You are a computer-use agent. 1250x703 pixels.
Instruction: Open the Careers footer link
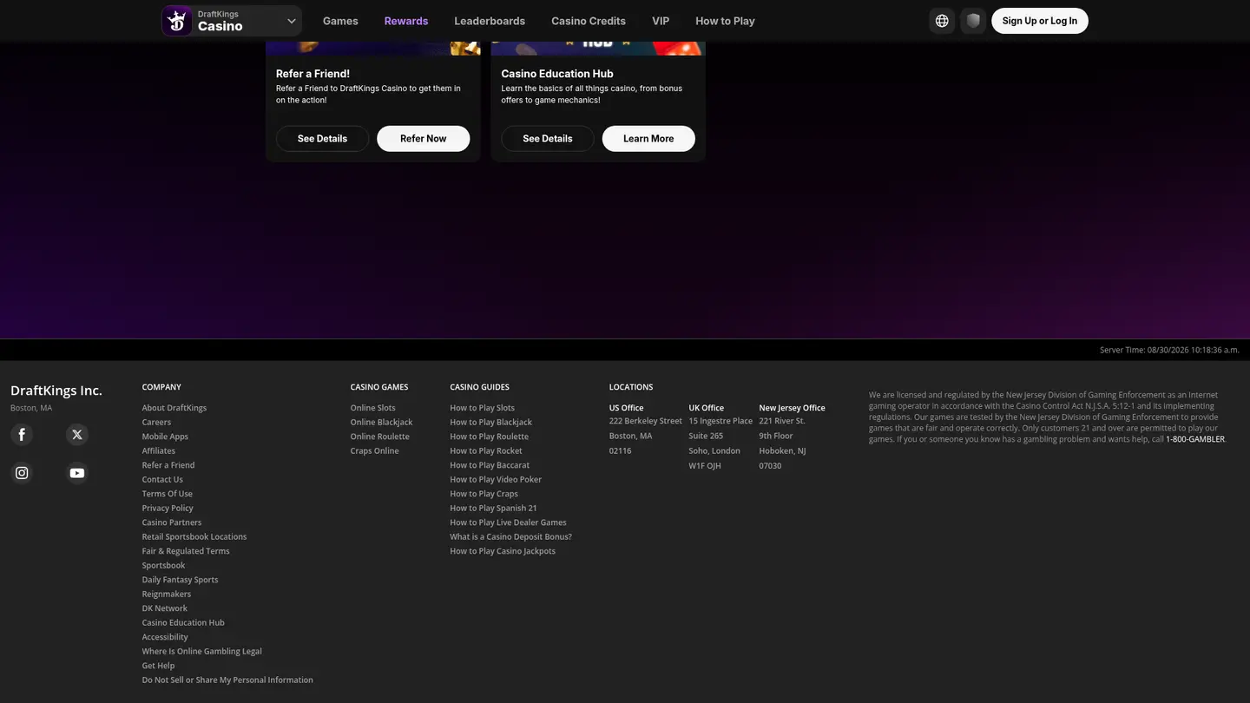click(156, 423)
